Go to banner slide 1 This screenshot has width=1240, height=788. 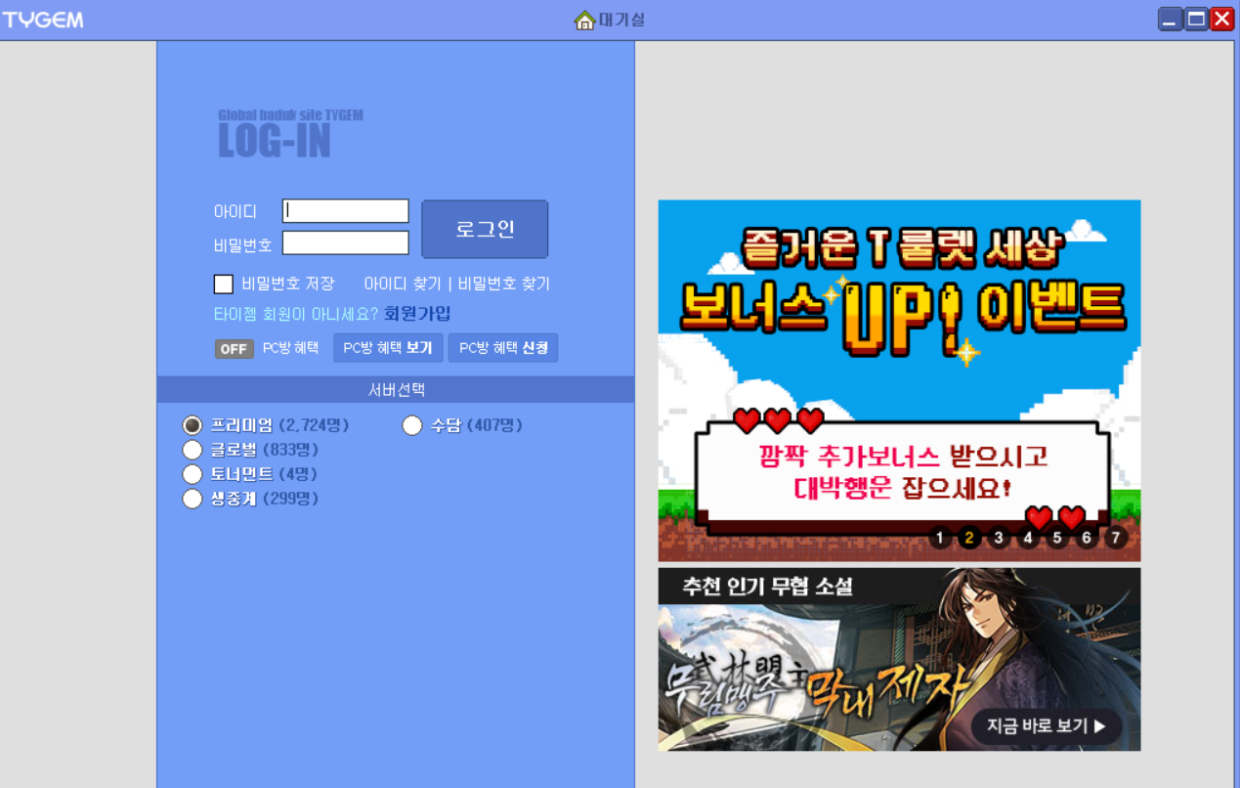(x=940, y=538)
